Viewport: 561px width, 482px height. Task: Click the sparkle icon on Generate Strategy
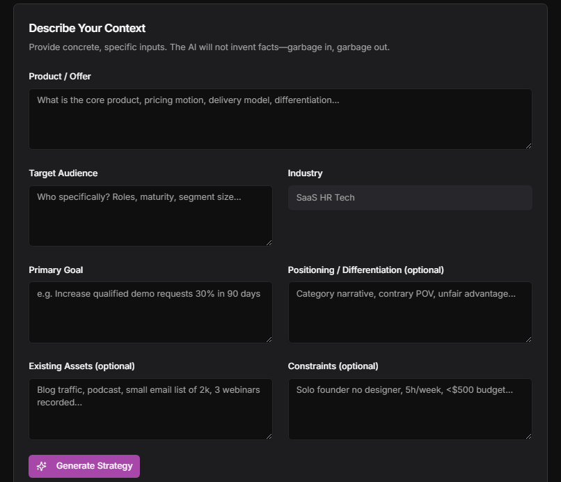coord(42,466)
